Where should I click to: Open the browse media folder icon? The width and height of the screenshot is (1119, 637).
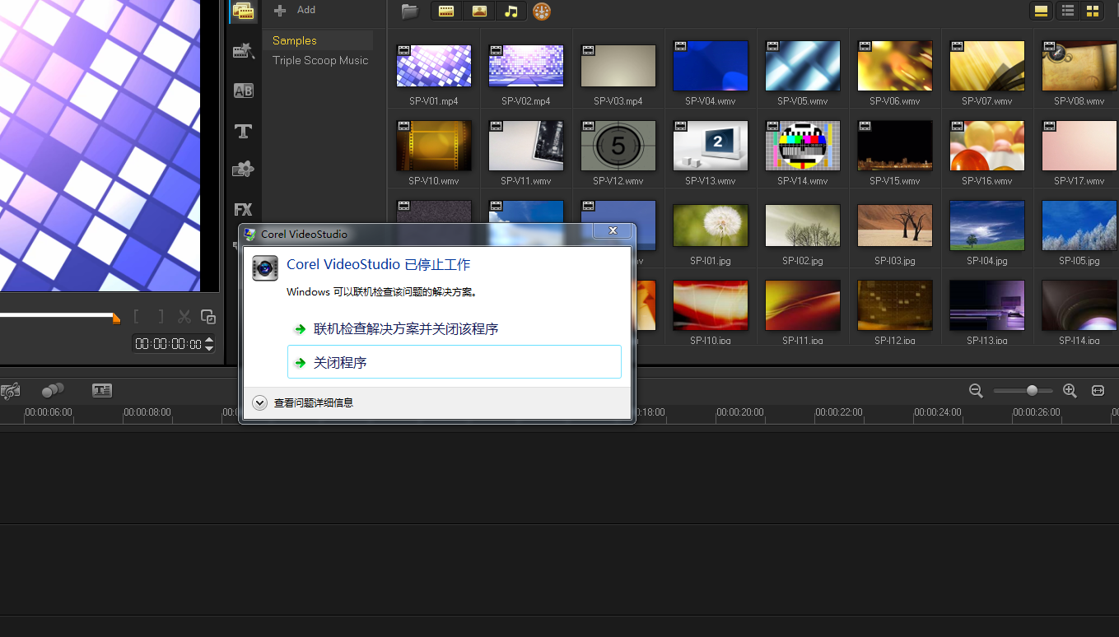[409, 11]
